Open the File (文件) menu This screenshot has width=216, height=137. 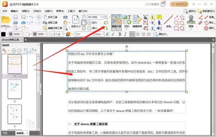pos(5,11)
